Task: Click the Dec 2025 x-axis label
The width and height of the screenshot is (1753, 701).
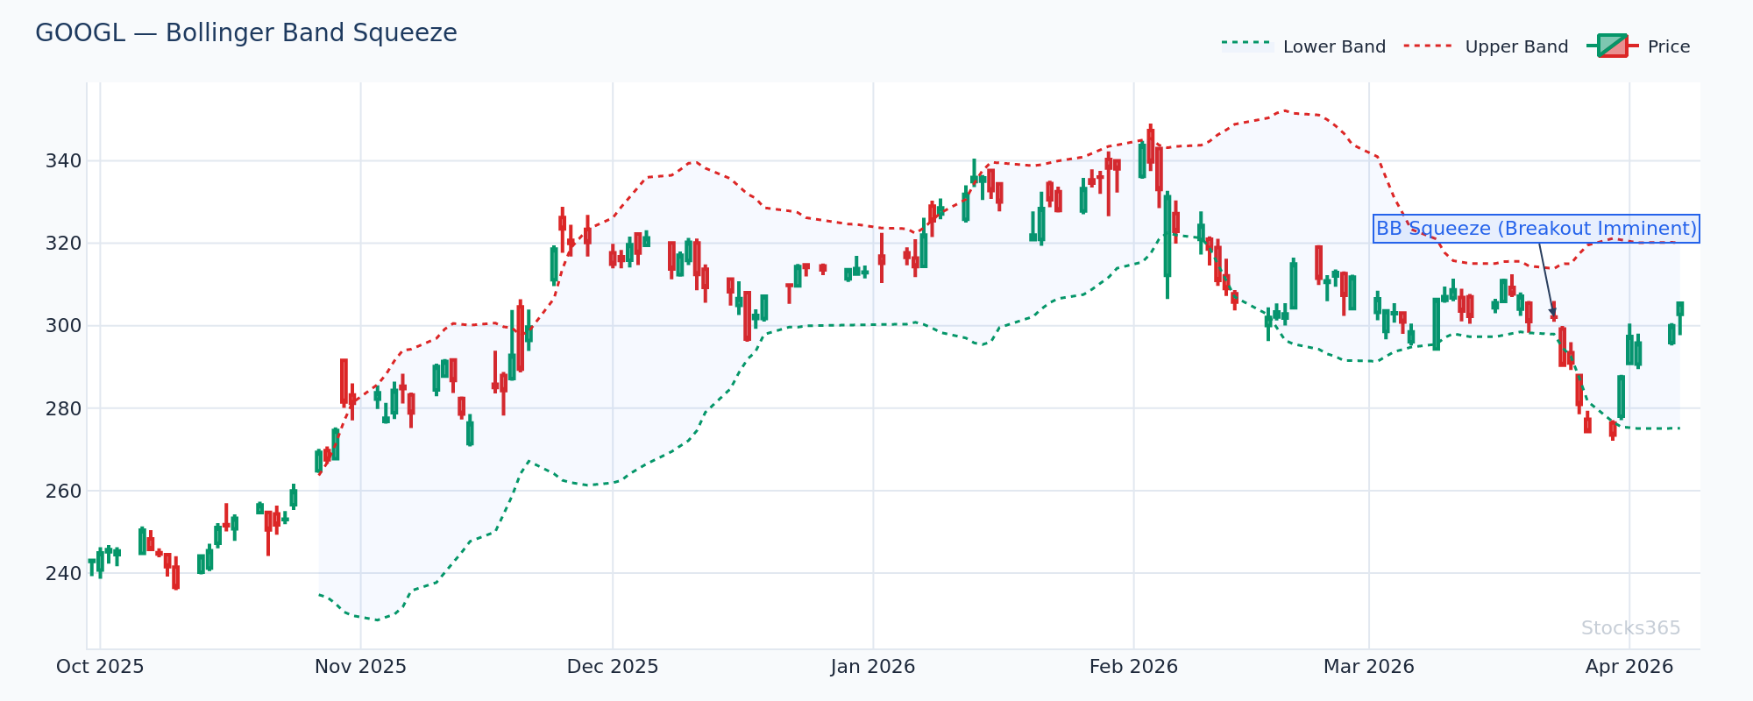Action: point(613,667)
